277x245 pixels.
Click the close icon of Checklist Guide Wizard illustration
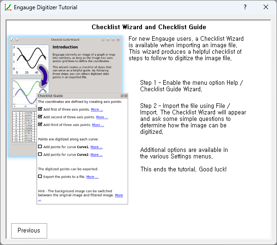coord(118,39)
